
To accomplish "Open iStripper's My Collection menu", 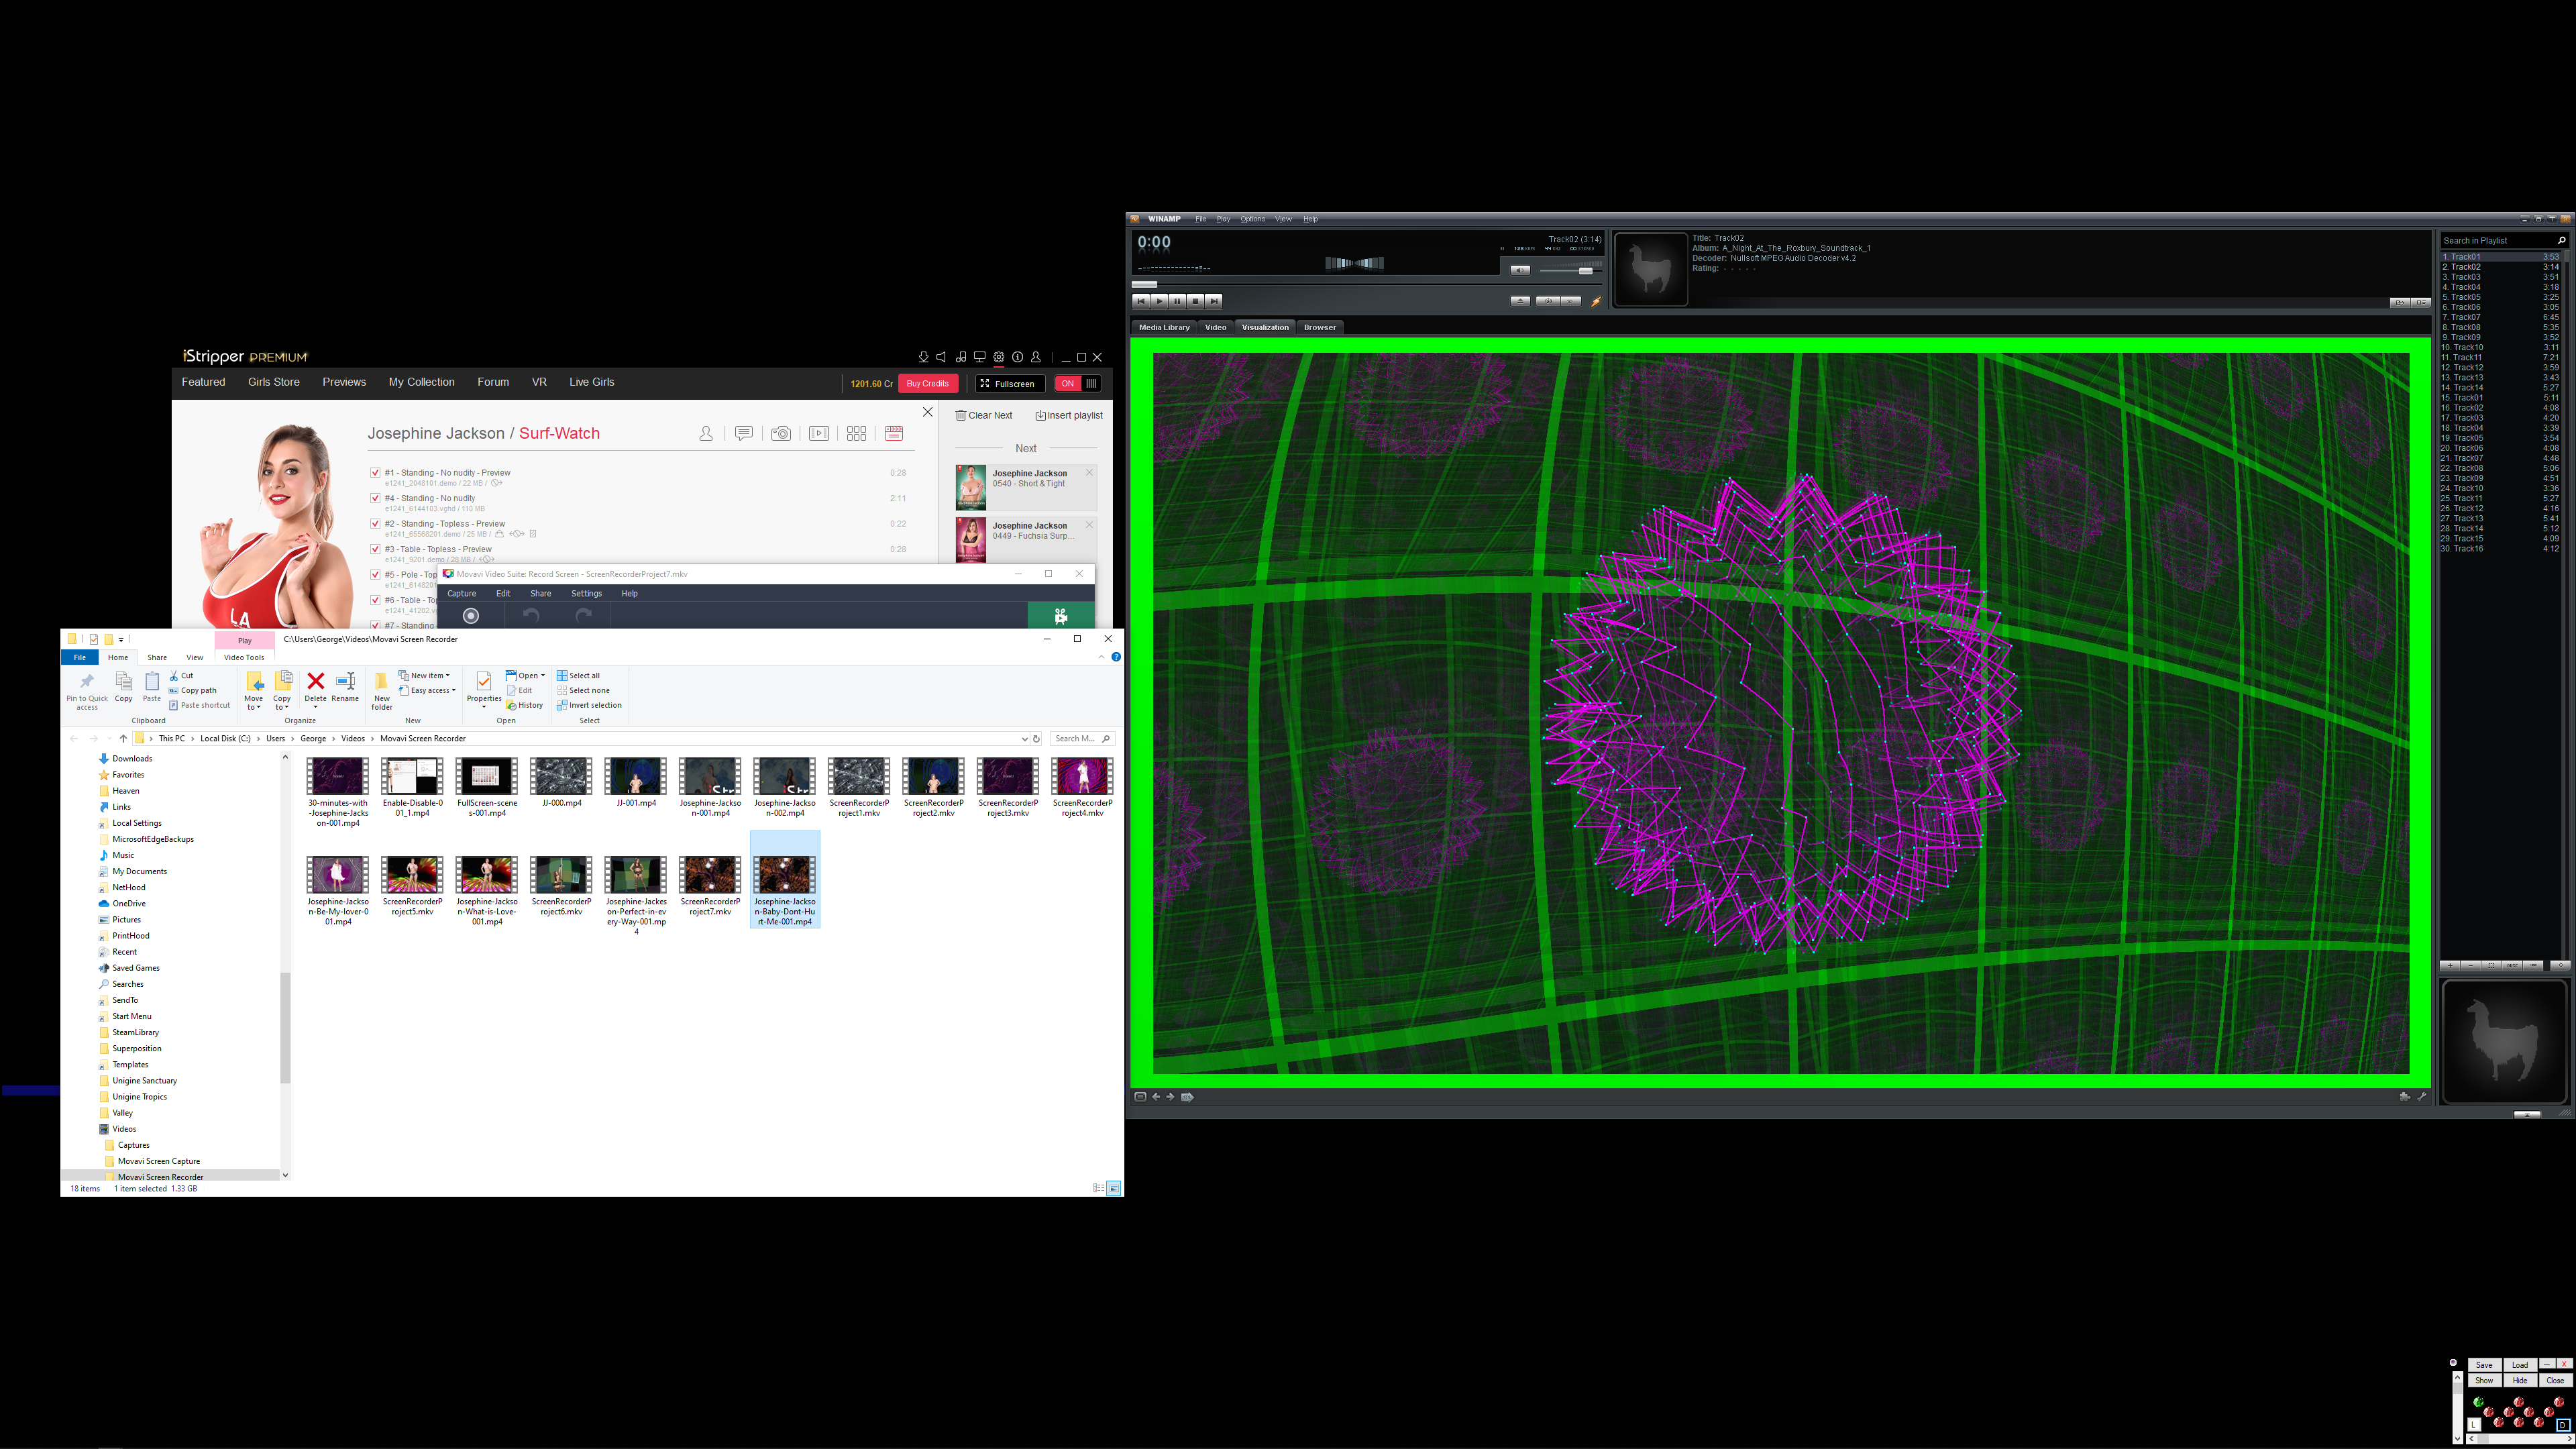I will (x=421, y=382).
